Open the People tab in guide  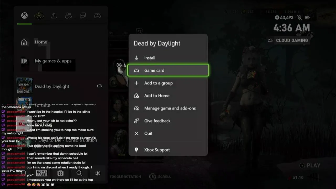coord(68,16)
